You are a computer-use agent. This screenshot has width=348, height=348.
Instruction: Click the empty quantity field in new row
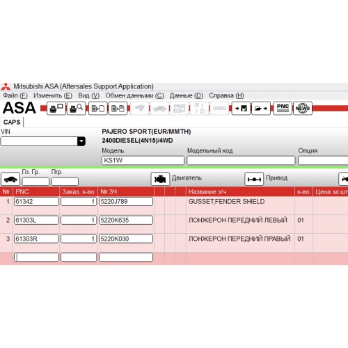point(79,258)
